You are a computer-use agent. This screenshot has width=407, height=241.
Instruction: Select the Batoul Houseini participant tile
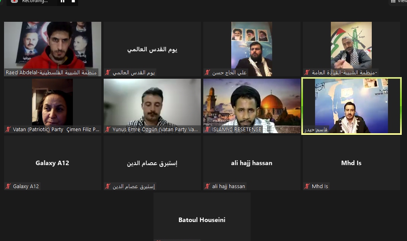pos(202,217)
